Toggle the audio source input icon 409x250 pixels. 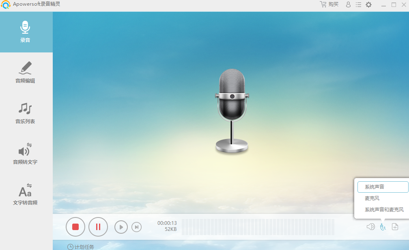click(382, 227)
